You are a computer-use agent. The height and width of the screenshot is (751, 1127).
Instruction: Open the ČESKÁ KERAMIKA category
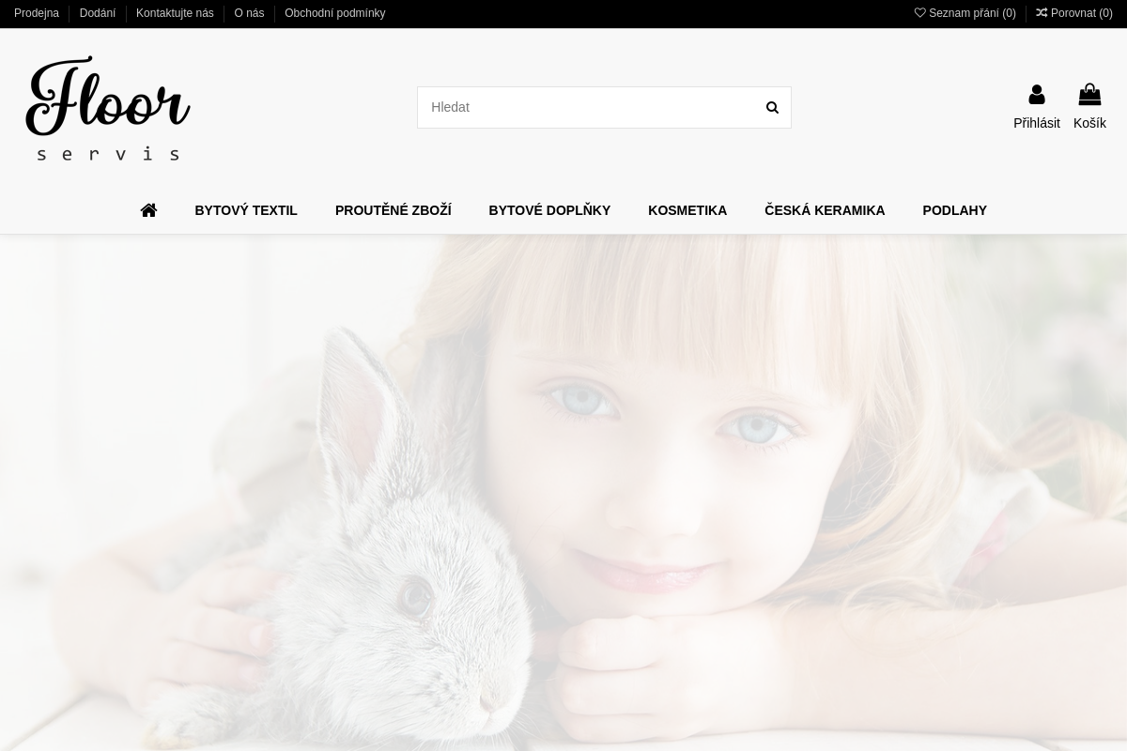pyautogui.click(x=825, y=210)
